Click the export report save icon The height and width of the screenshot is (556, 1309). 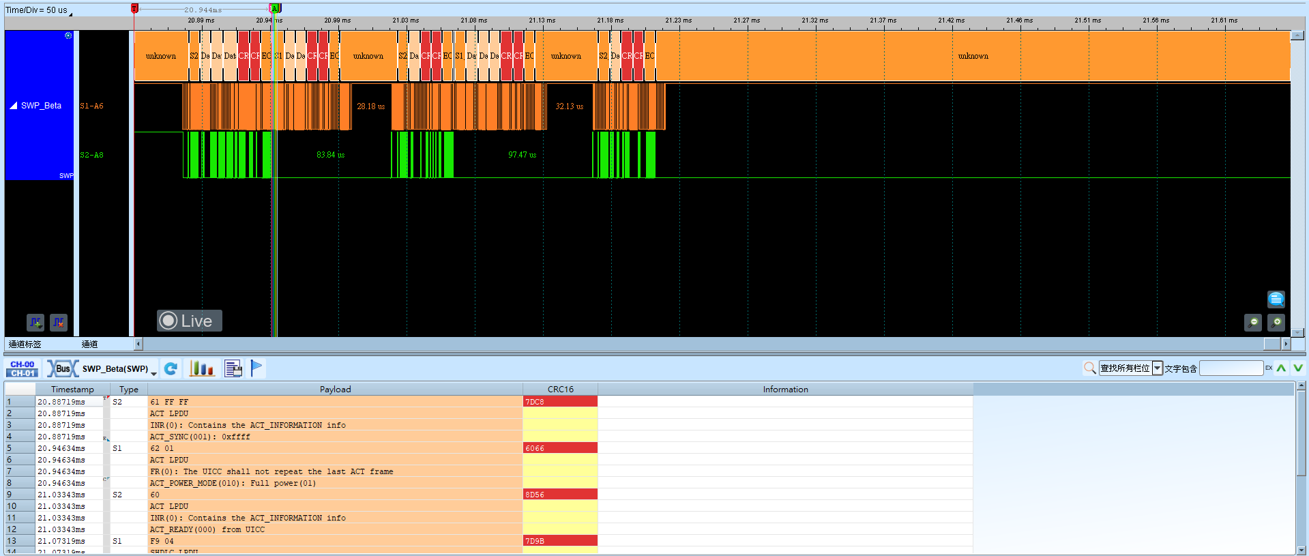click(x=233, y=368)
